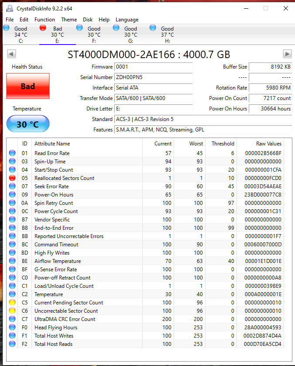This screenshot has height=366, width=295.
Task: Click the blue status orb for drive F:
Action: coord(79,28)
